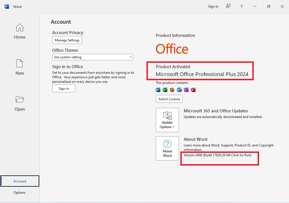The height and width of the screenshot is (203, 289).
Task: Click Sign in link in title bar
Action: (x=213, y=7)
